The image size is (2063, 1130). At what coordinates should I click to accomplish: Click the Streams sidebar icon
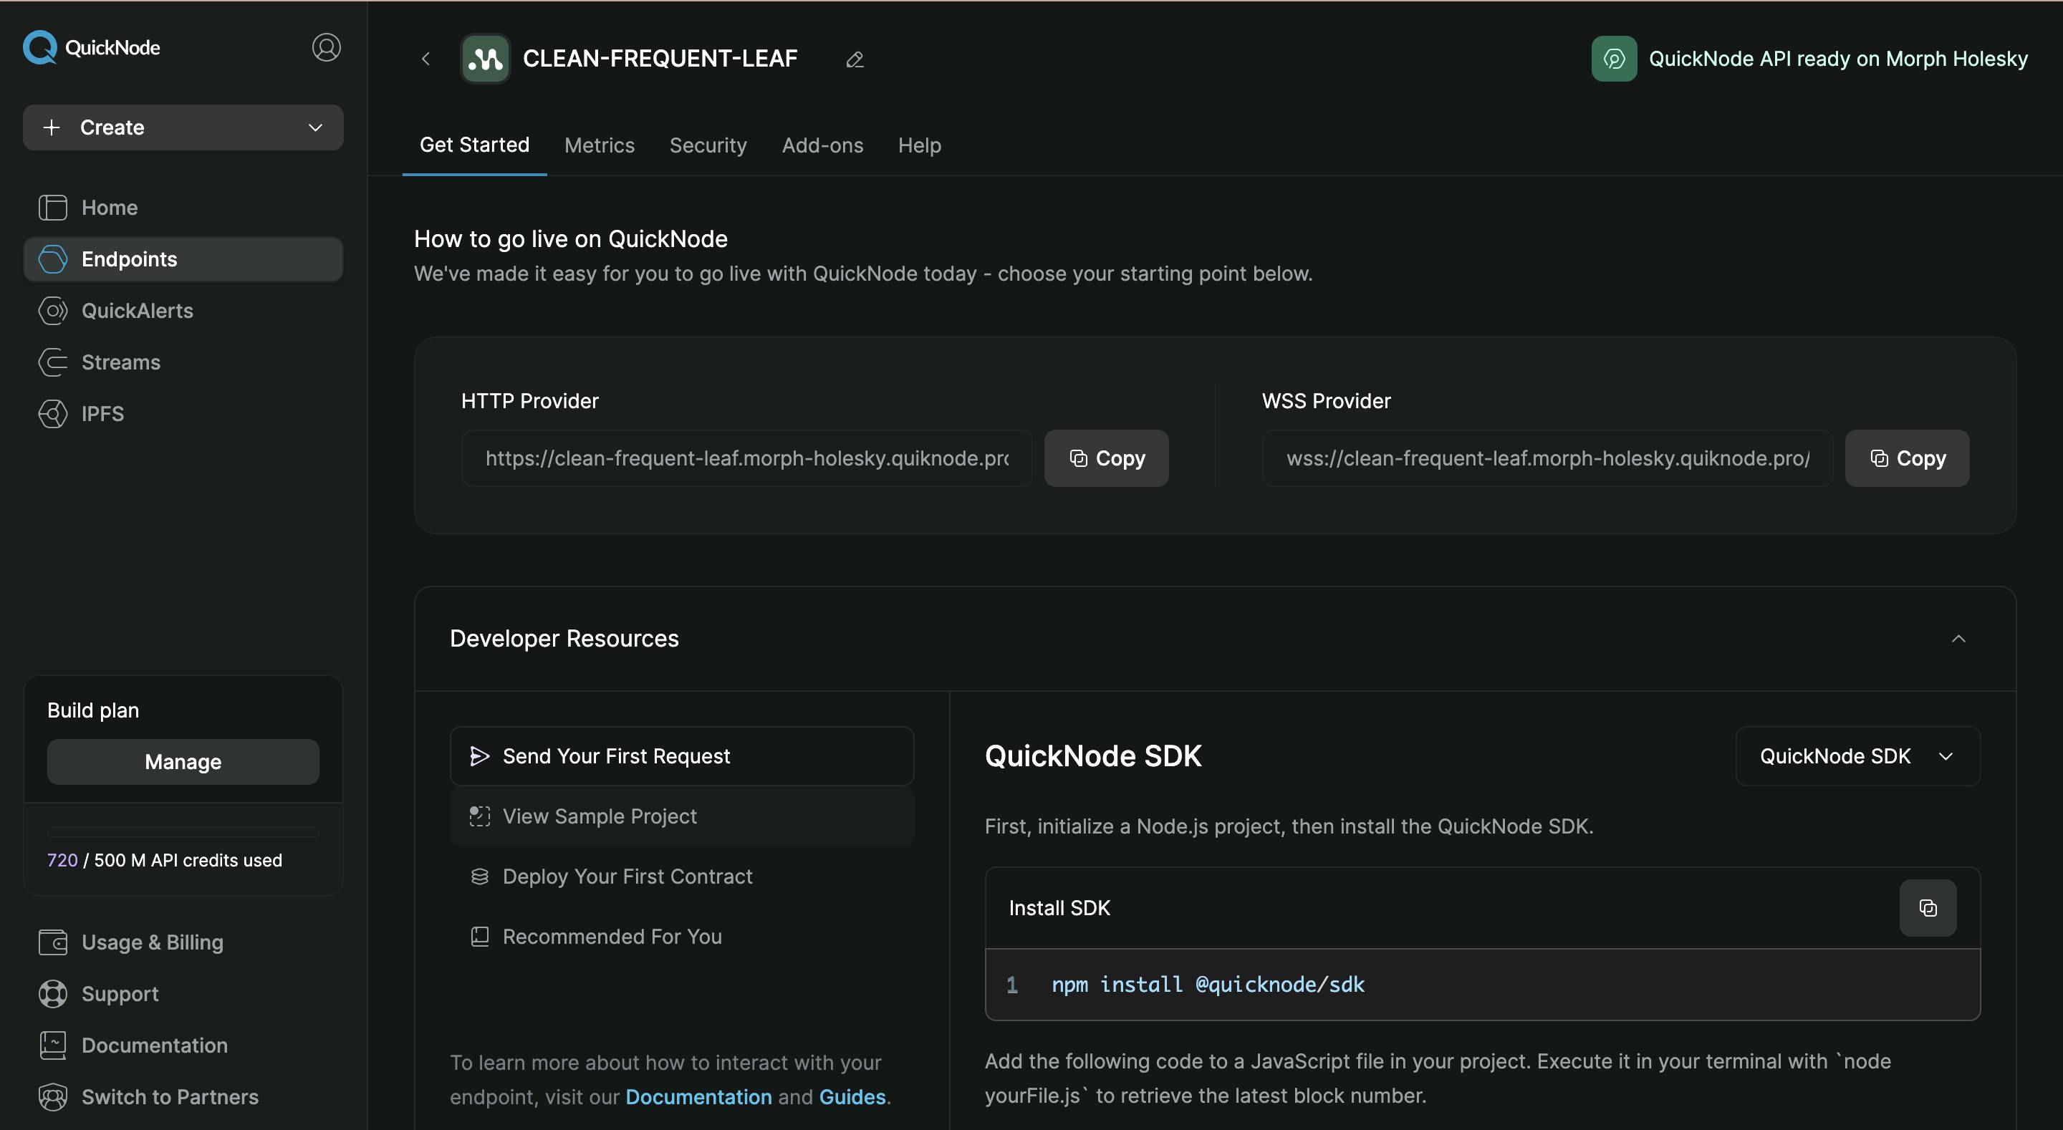point(53,362)
